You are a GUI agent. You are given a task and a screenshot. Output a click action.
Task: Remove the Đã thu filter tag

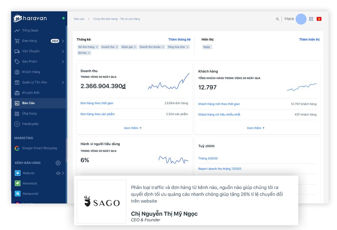click(89, 53)
